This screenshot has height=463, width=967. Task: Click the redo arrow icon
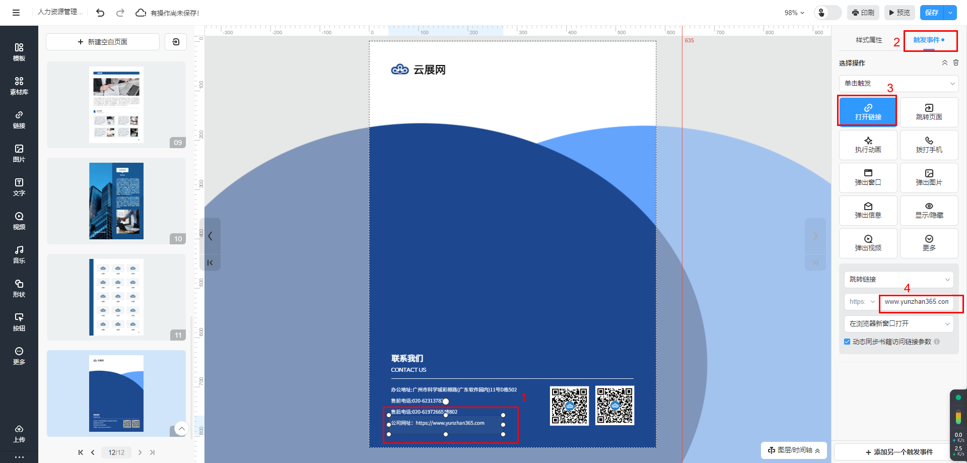coord(120,13)
